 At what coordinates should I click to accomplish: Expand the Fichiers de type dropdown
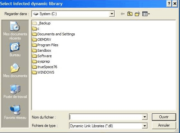pyautogui.click(x=145, y=126)
